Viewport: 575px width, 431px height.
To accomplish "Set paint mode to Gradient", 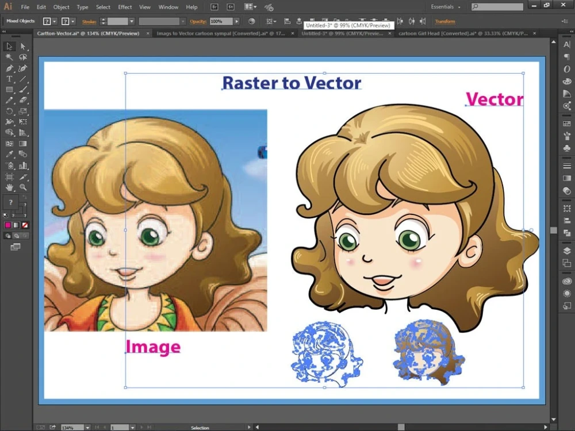I will (x=17, y=225).
